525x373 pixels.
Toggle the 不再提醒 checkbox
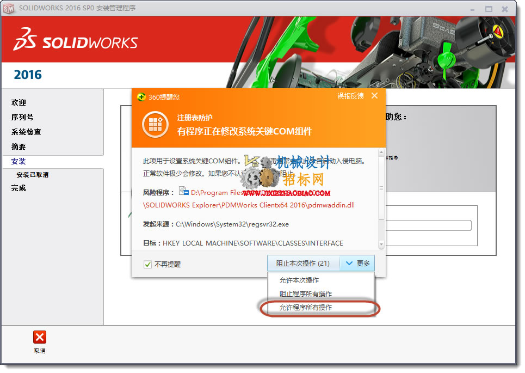(147, 265)
